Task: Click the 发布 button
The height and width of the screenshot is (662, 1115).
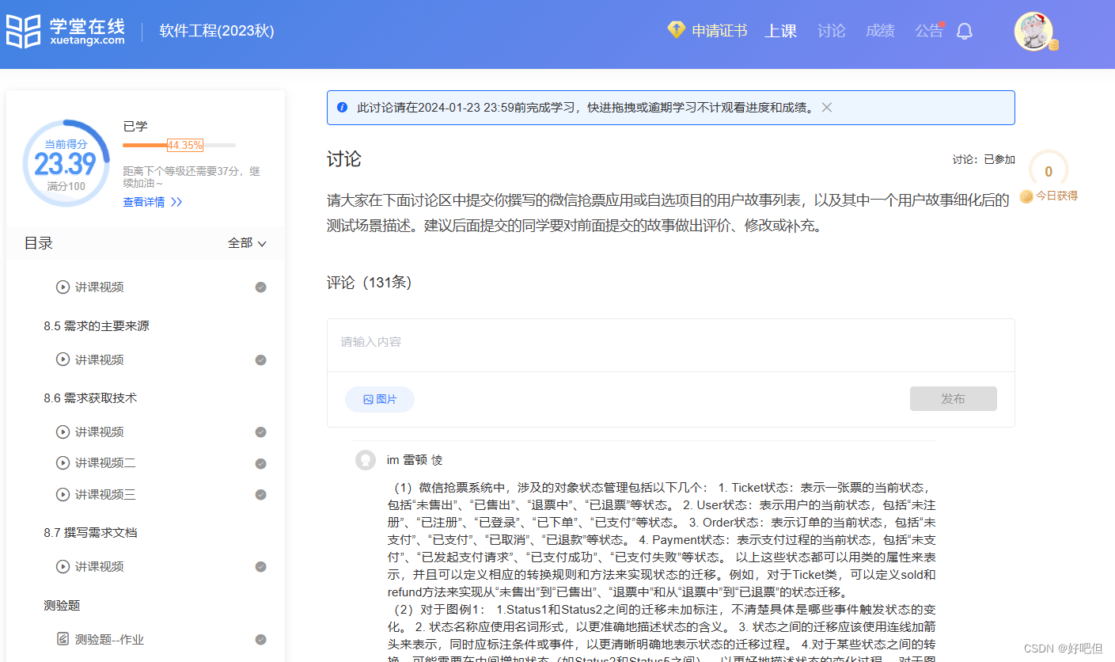Action: tap(953, 399)
